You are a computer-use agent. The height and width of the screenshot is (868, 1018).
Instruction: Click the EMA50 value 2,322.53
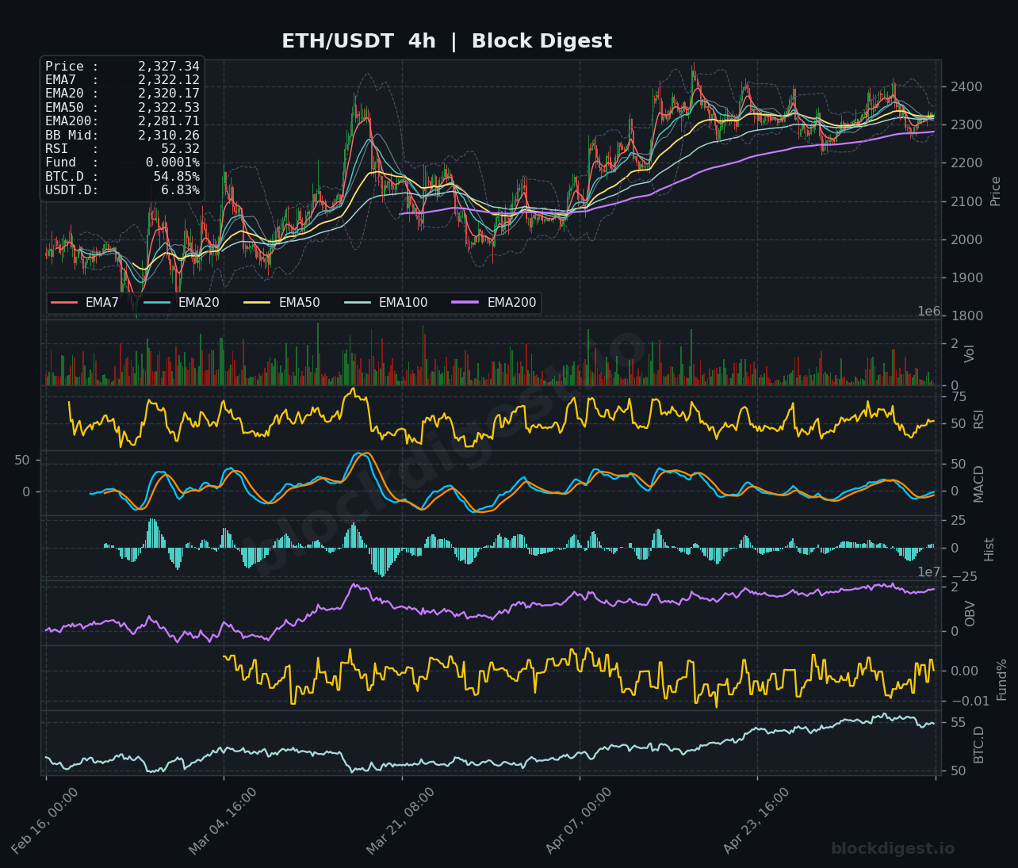169,108
